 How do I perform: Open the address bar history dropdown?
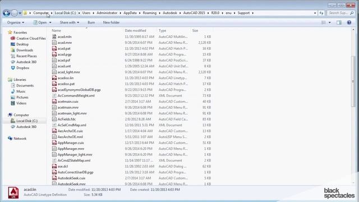315,13
